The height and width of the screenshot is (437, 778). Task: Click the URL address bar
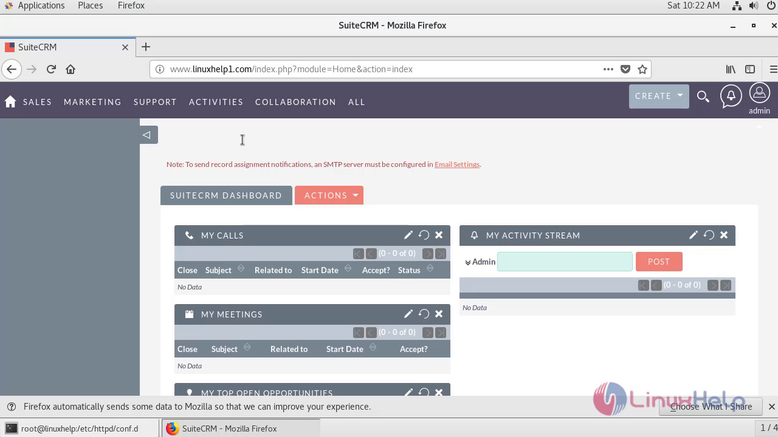(383, 69)
